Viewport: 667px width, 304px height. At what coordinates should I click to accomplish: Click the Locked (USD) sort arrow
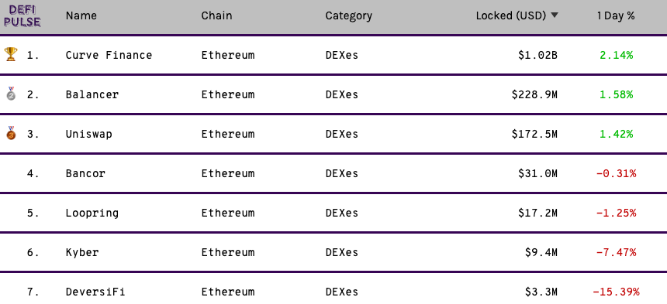coord(555,15)
